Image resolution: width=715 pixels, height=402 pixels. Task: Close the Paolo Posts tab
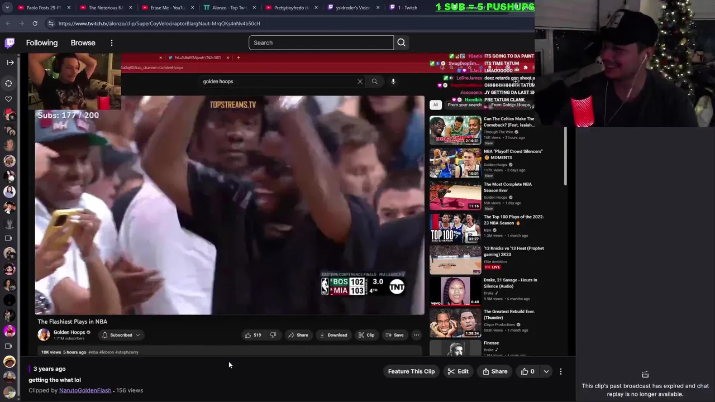point(69,8)
